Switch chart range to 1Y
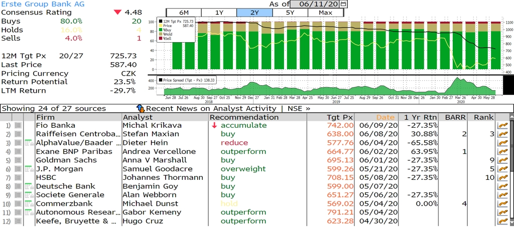 (219, 13)
